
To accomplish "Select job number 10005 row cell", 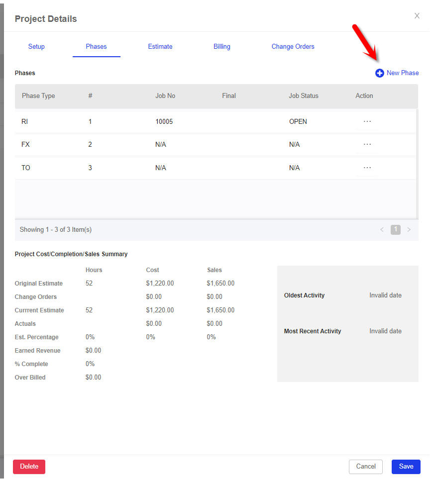I will (x=164, y=121).
